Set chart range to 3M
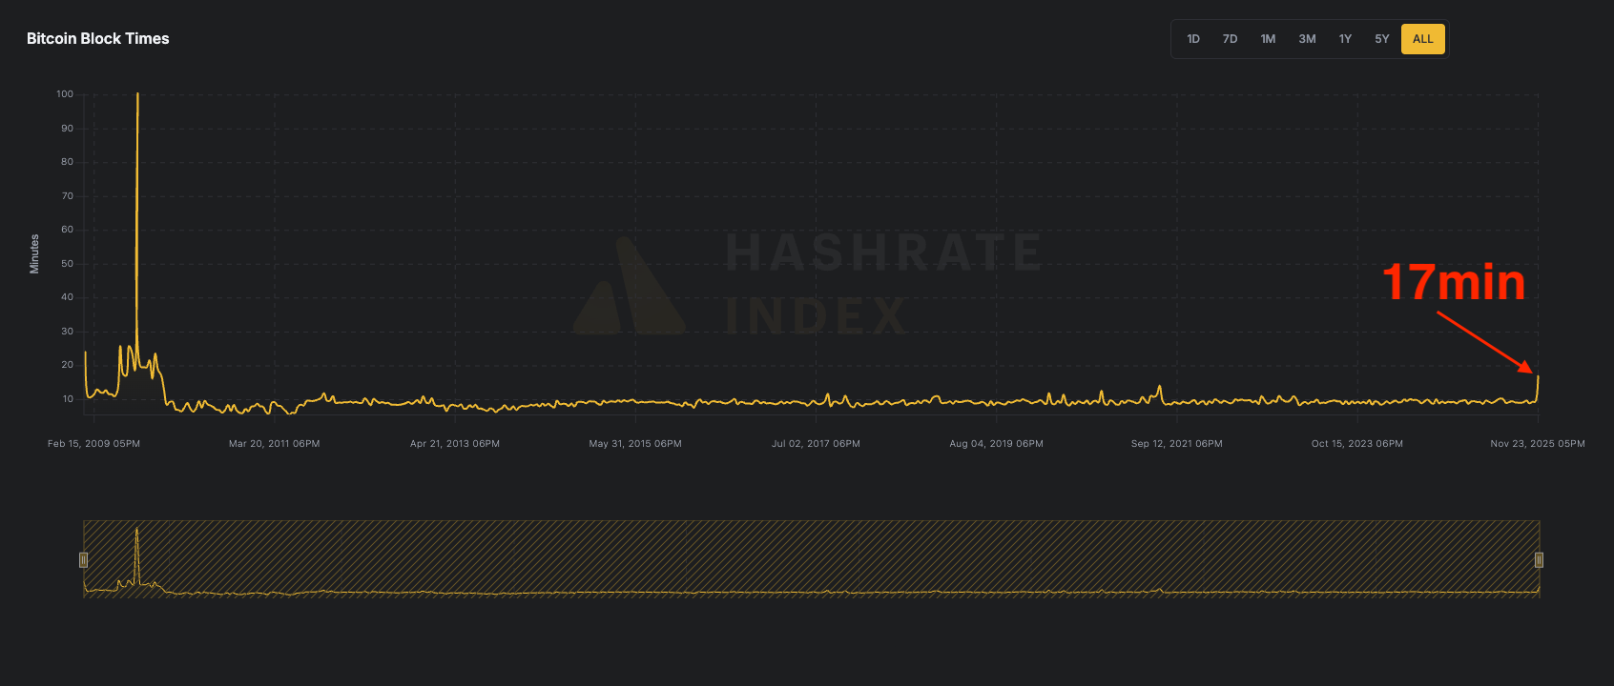This screenshot has width=1614, height=686. click(x=1307, y=39)
